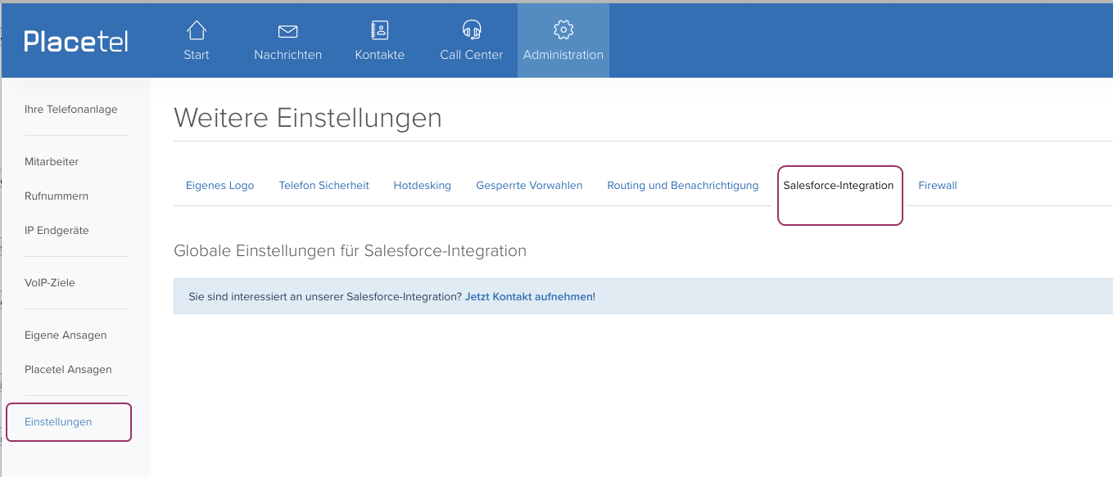1113x477 pixels.
Task: Open Rufnummern in sidebar
Action: 57,196
